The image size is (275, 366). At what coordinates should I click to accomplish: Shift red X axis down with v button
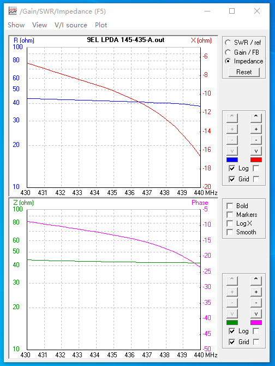(x=256, y=151)
